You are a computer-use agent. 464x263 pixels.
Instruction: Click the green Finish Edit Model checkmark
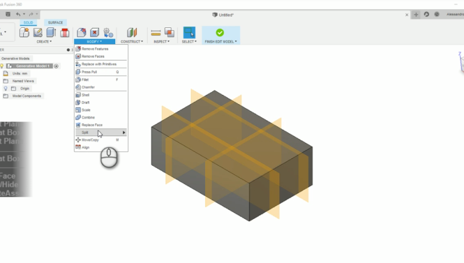(220, 33)
